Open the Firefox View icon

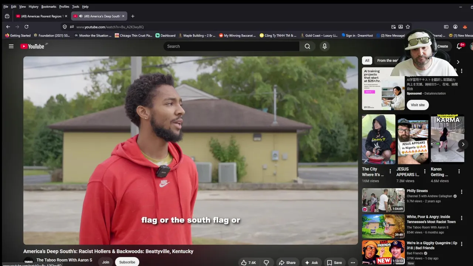coord(7,16)
